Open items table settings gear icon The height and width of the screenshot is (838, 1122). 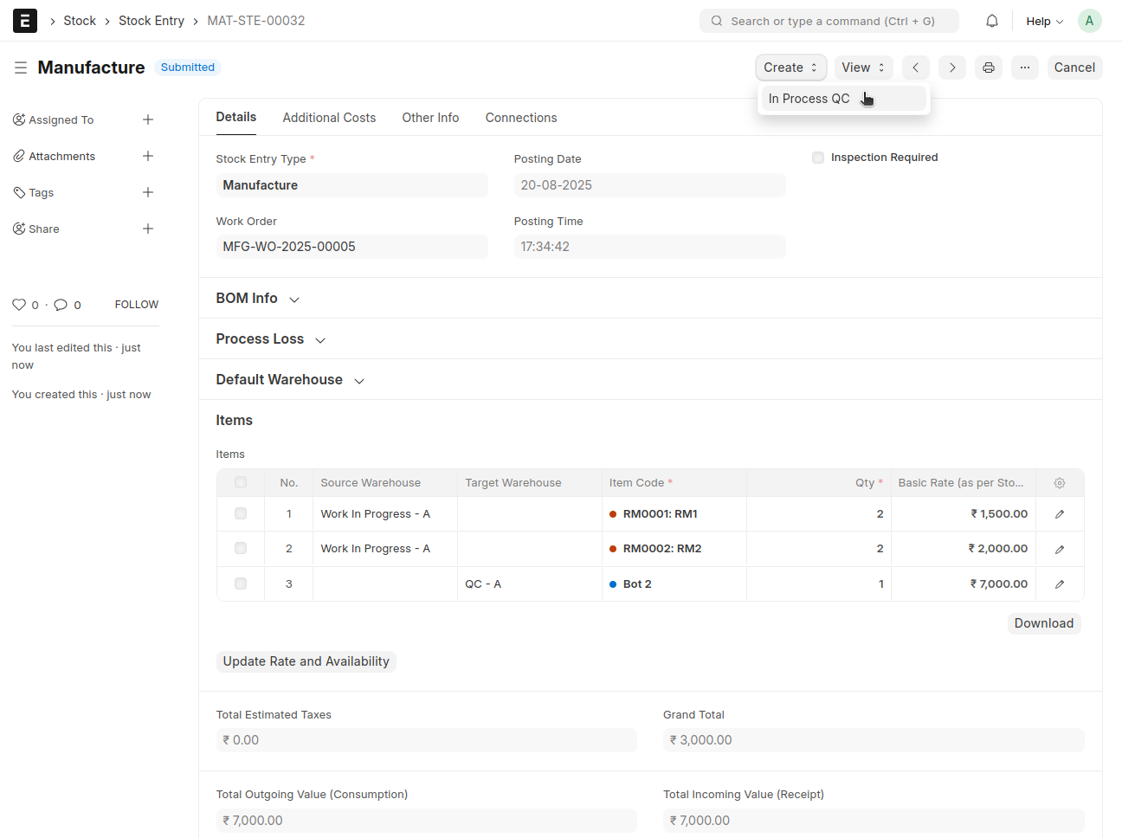[x=1060, y=483]
